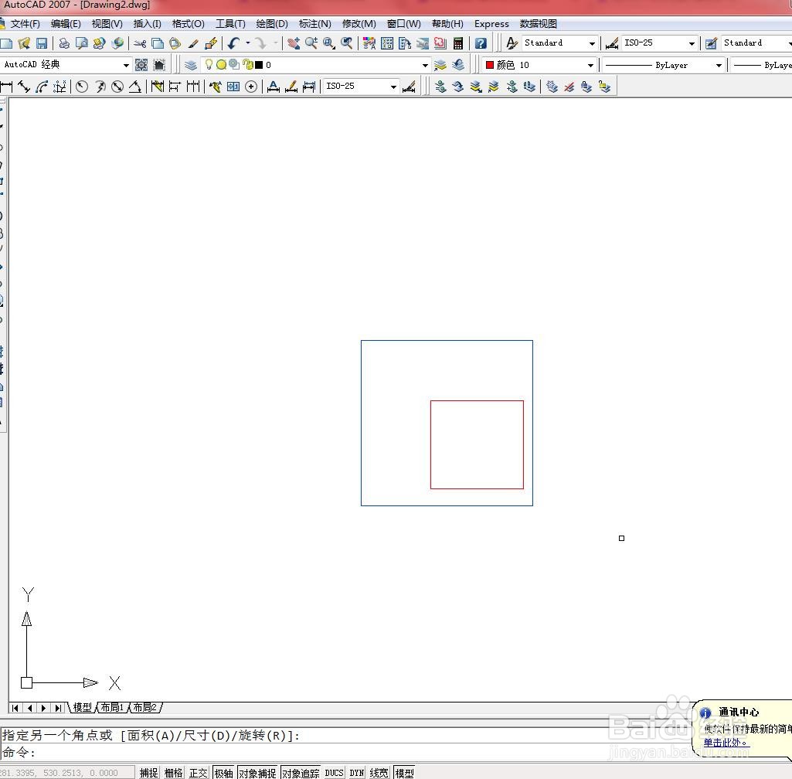Screen dimensions: 792x779
Task: Expand the layer 0 dropdown list
Action: [425, 65]
